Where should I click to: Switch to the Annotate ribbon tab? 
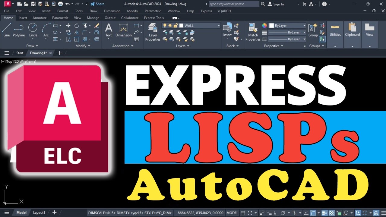tap(40, 18)
